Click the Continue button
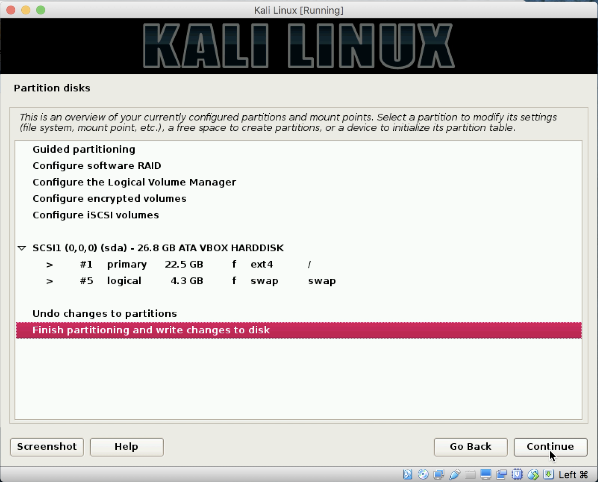Viewport: 598px width, 482px height. [x=550, y=447]
